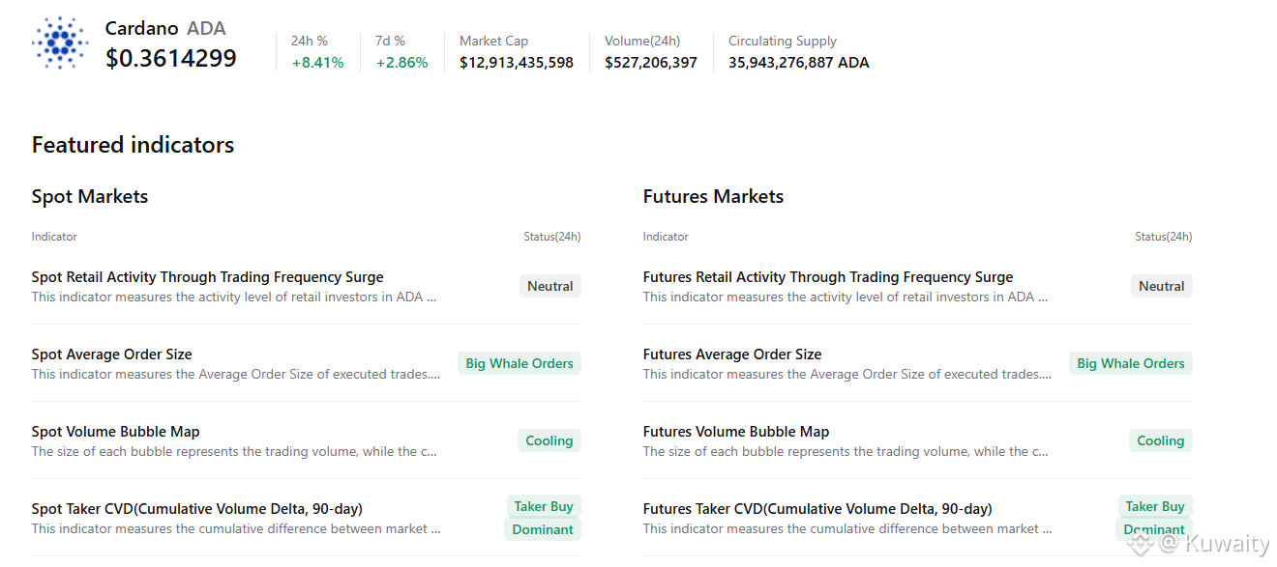Screen dimensions: 1277x567
Task: Click the Spot Taker Buy badge
Action: coord(543,506)
